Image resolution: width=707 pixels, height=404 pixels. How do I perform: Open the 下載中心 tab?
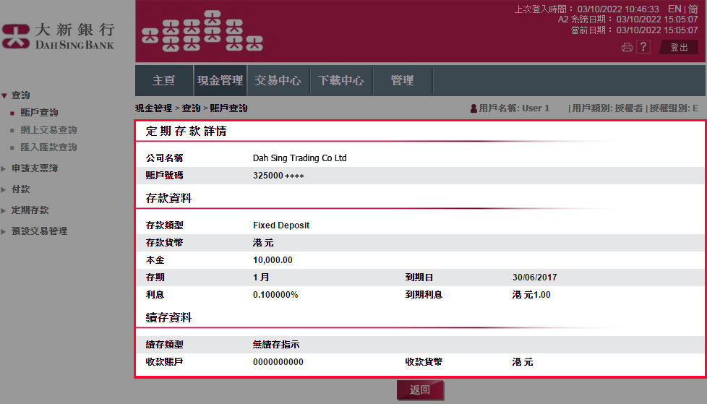point(341,80)
